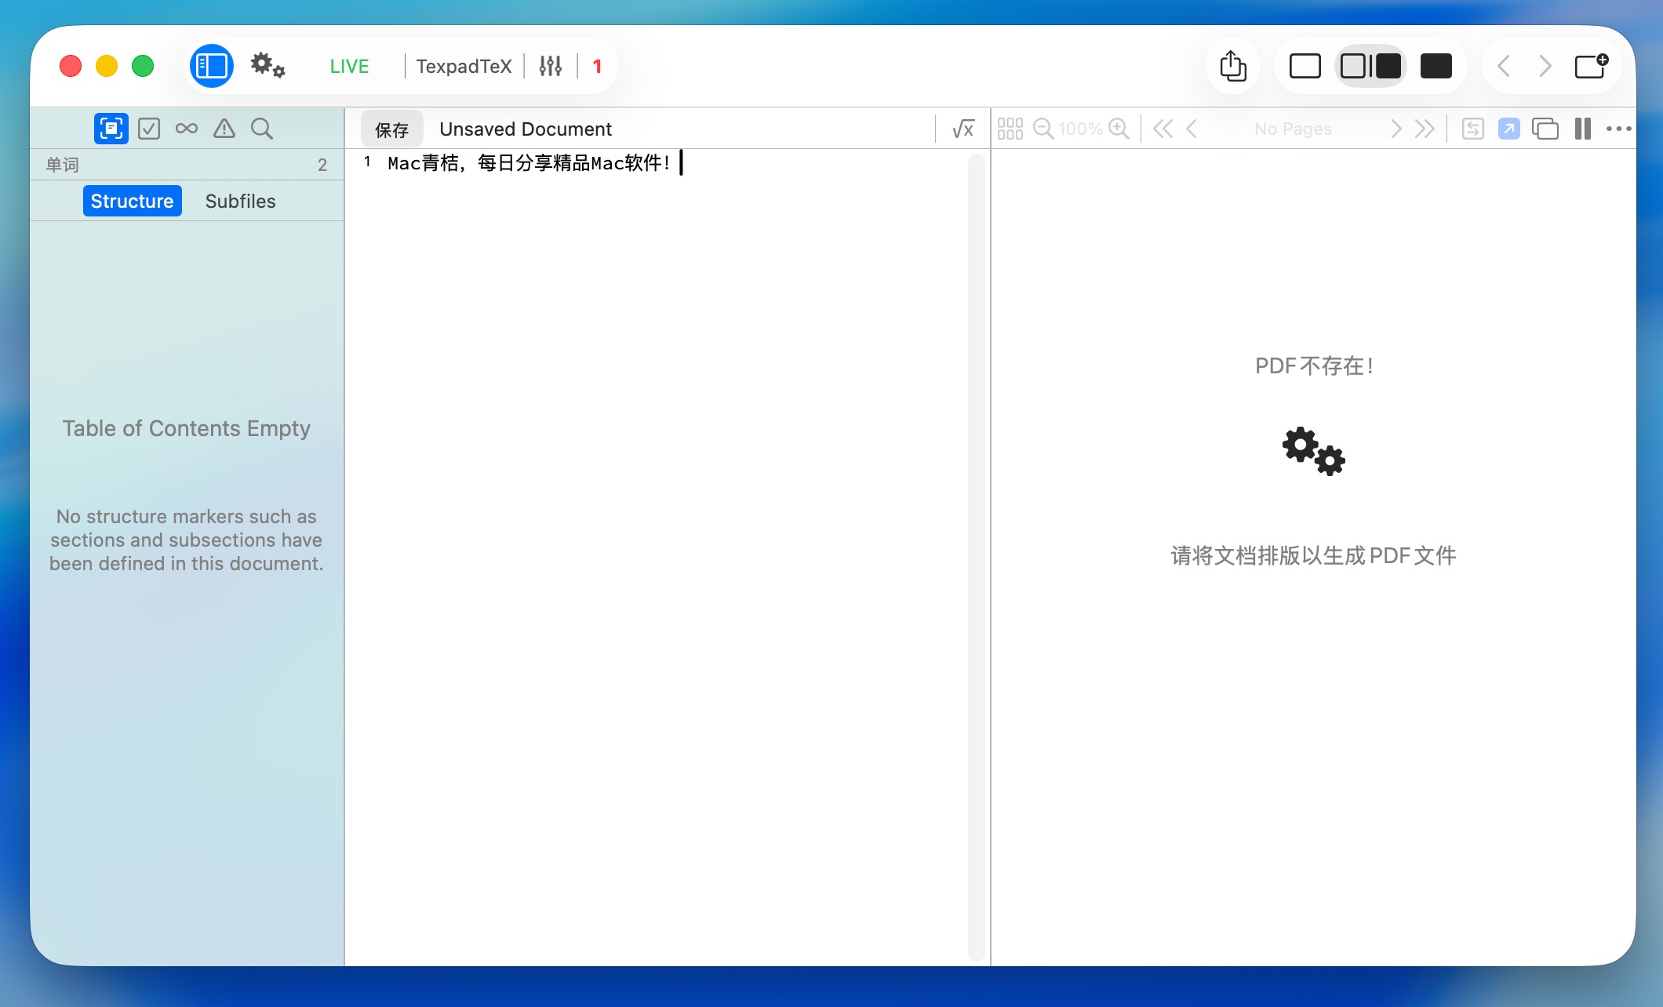
Task: Switch to the Subfiles tab
Action: click(240, 202)
